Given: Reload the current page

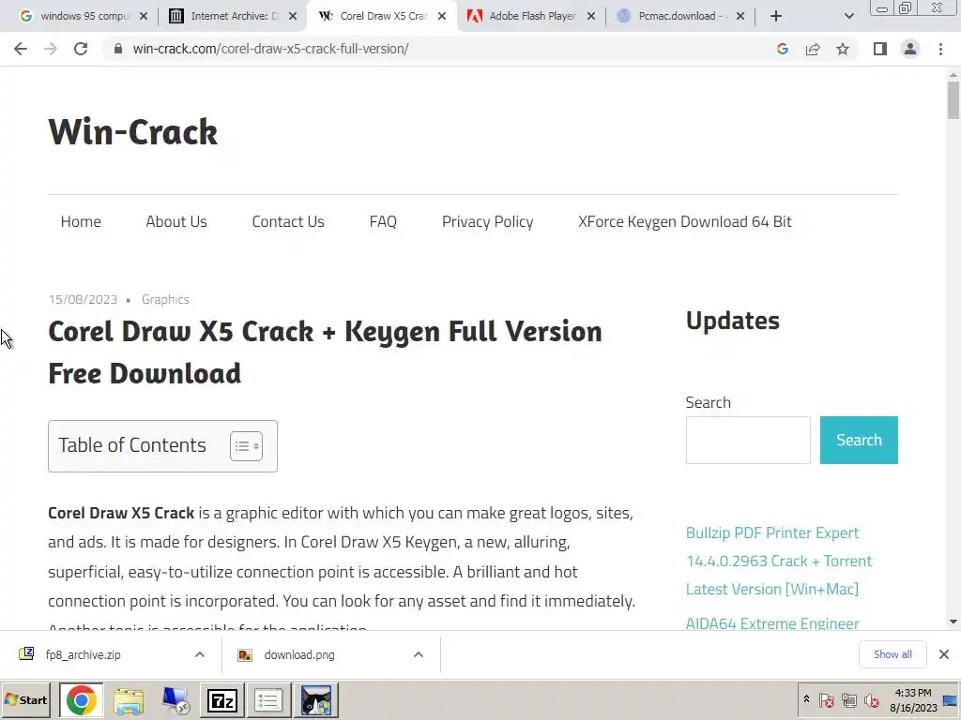Looking at the screenshot, I should 81,49.
